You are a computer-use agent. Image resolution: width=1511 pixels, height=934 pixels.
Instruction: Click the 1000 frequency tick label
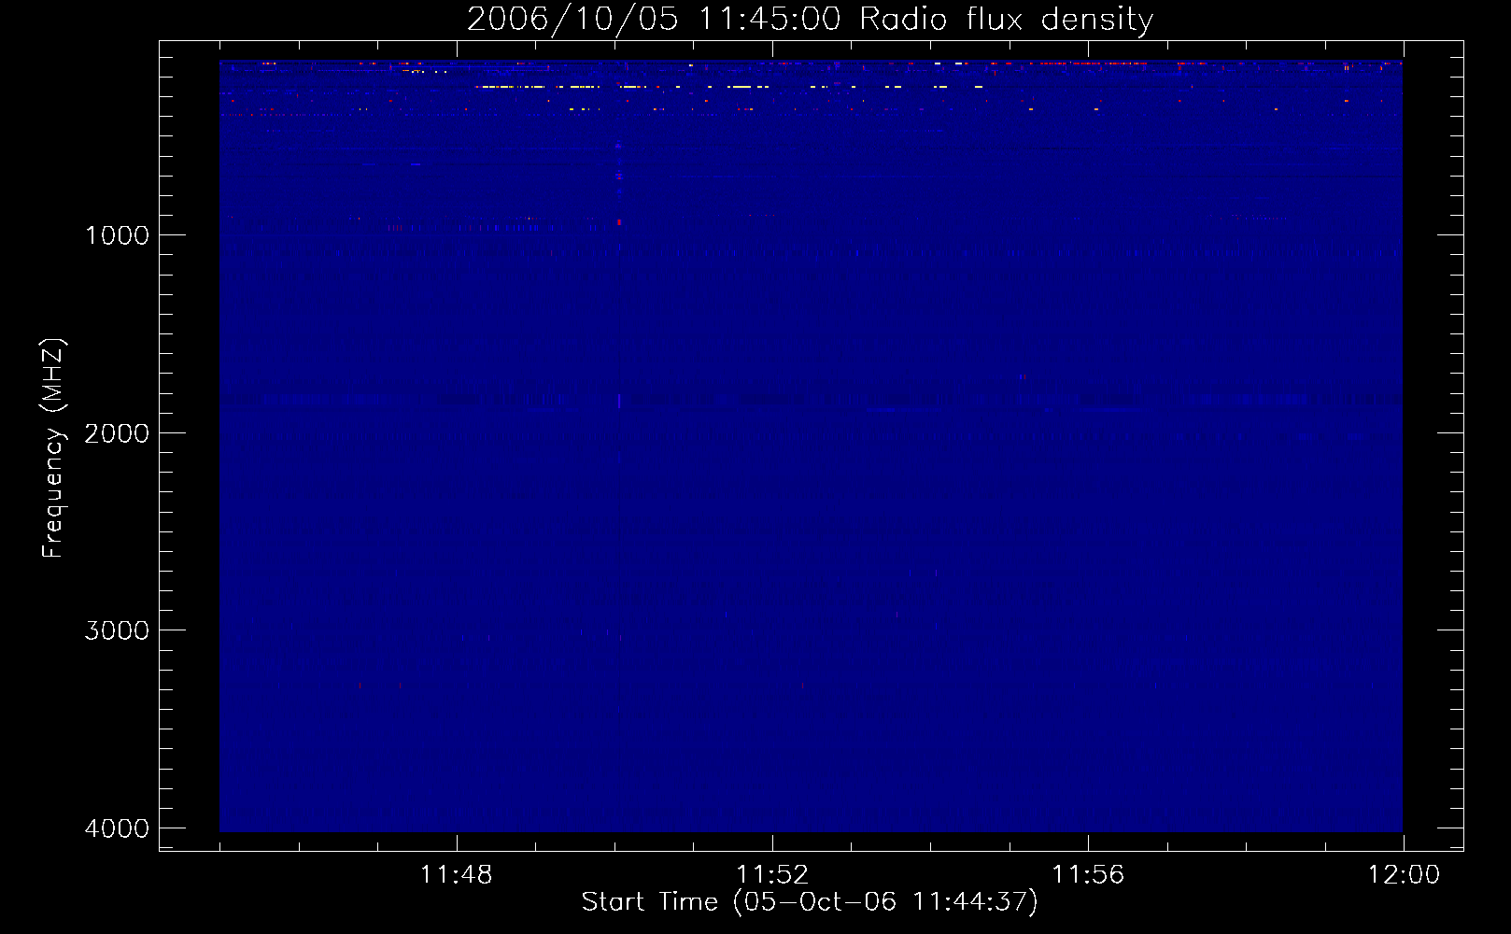click(117, 234)
